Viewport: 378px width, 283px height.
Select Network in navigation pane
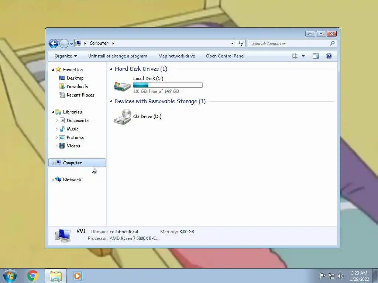[72, 180]
